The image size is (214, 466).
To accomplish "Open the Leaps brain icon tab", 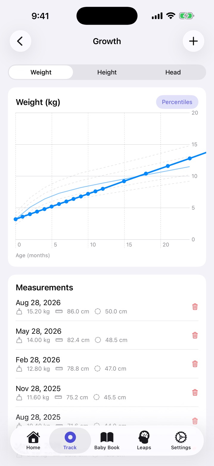I will 144,441.
